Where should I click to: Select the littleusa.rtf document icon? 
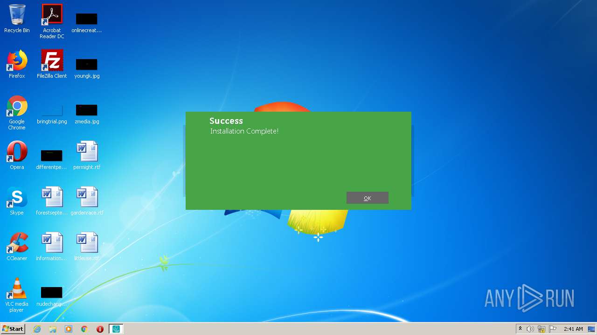(x=87, y=247)
